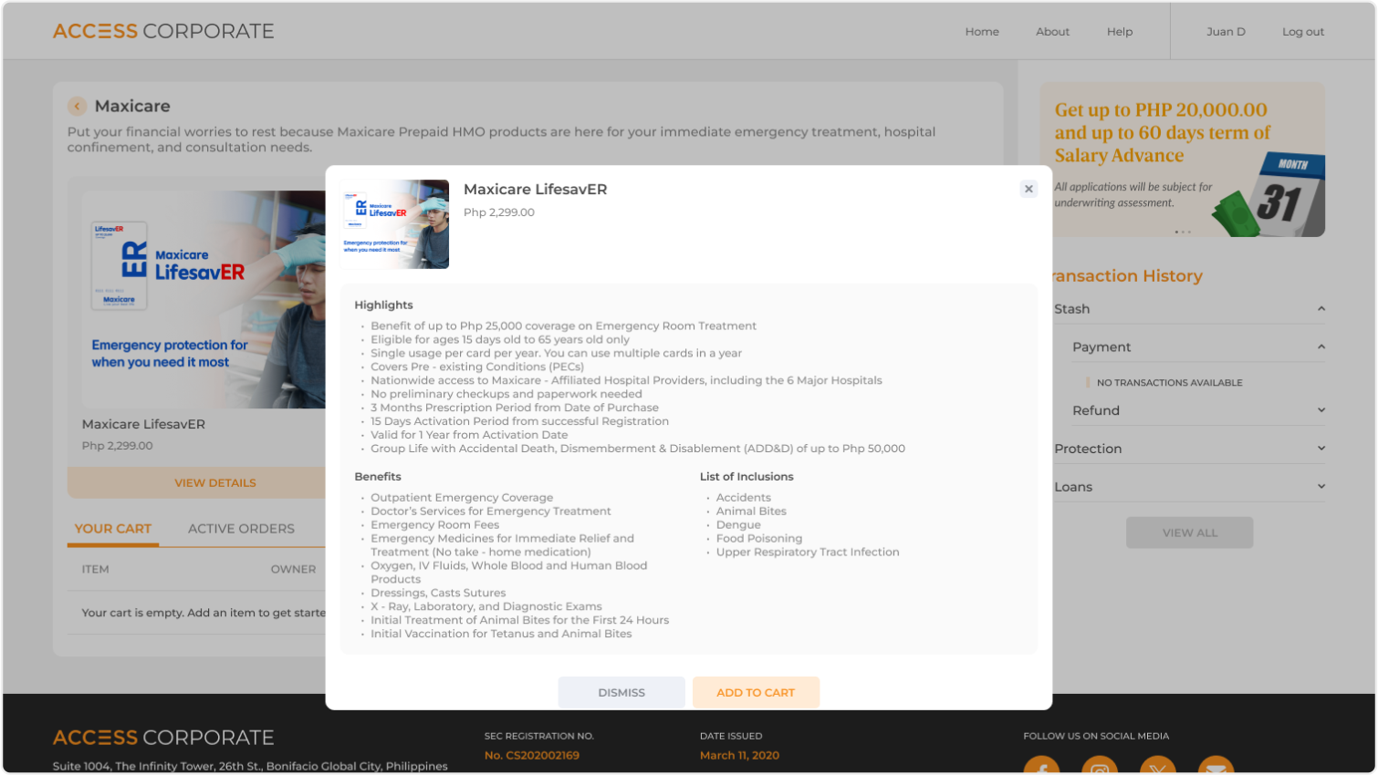Screen dimensions: 1378x775
Task: Click VIEW DETAILS on the Maxicare card
Action: (x=196, y=483)
